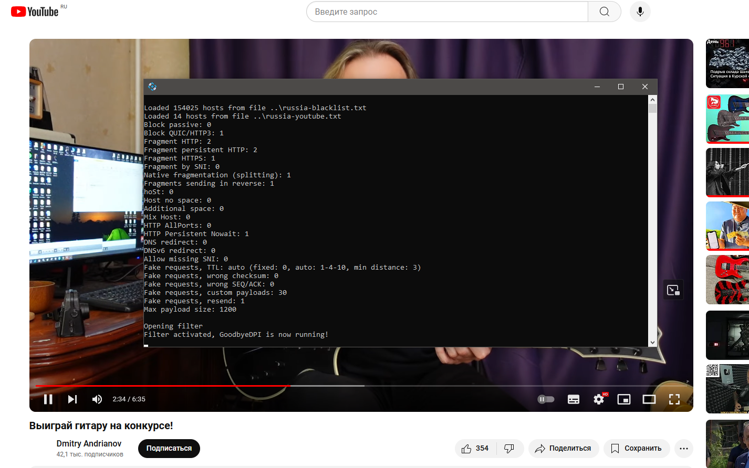Focus the search box 'Введите запрос'
Image resolution: width=749 pixels, height=468 pixels.
(x=447, y=12)
